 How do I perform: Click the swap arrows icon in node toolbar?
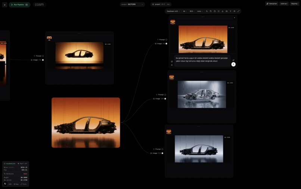click(207, 11)
